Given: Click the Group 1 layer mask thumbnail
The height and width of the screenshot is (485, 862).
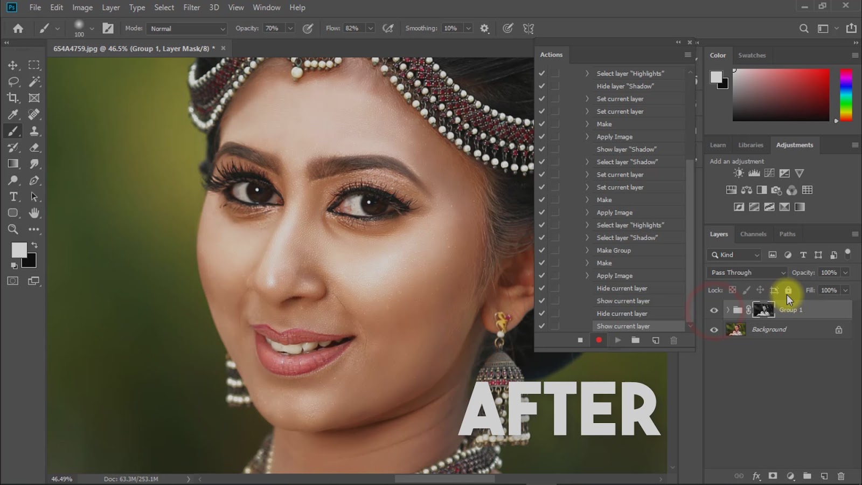Looking at the screenshot, I should click(763, 310).
